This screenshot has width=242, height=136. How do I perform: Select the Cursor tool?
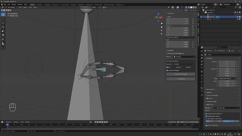[x=3, y=19]
